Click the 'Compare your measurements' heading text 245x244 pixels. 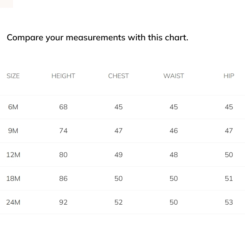97,37
